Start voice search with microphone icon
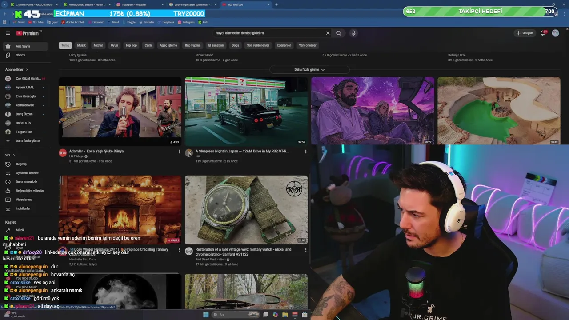The height and width of the screenshot is (320, 569). 353,33
